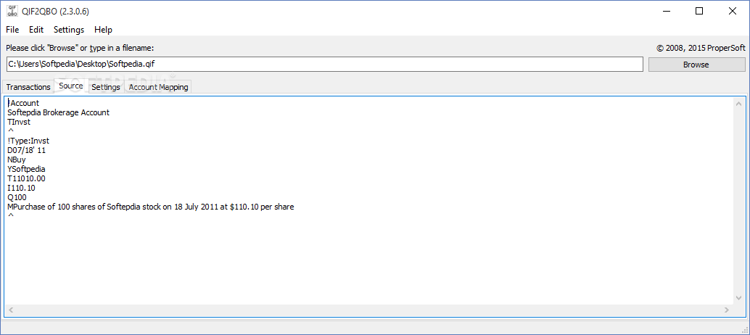Click the QIF2QBO app icon in title bar
This screenshot has height=335, width=750.
(12, 12)
